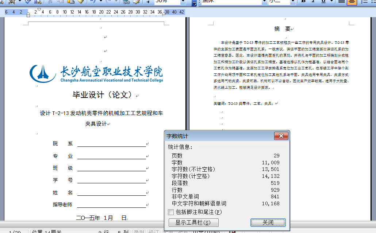This screenshot has height=233, width=376.
Task: Click the date line 二〇一五年 1月 日
Action: pos(101,218)
